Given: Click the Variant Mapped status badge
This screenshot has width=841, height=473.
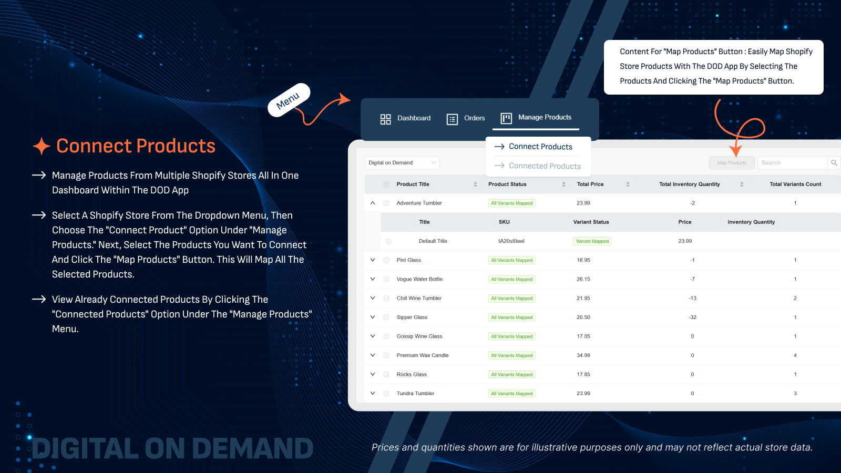Looking at the screenshot, I should point(592,241).
